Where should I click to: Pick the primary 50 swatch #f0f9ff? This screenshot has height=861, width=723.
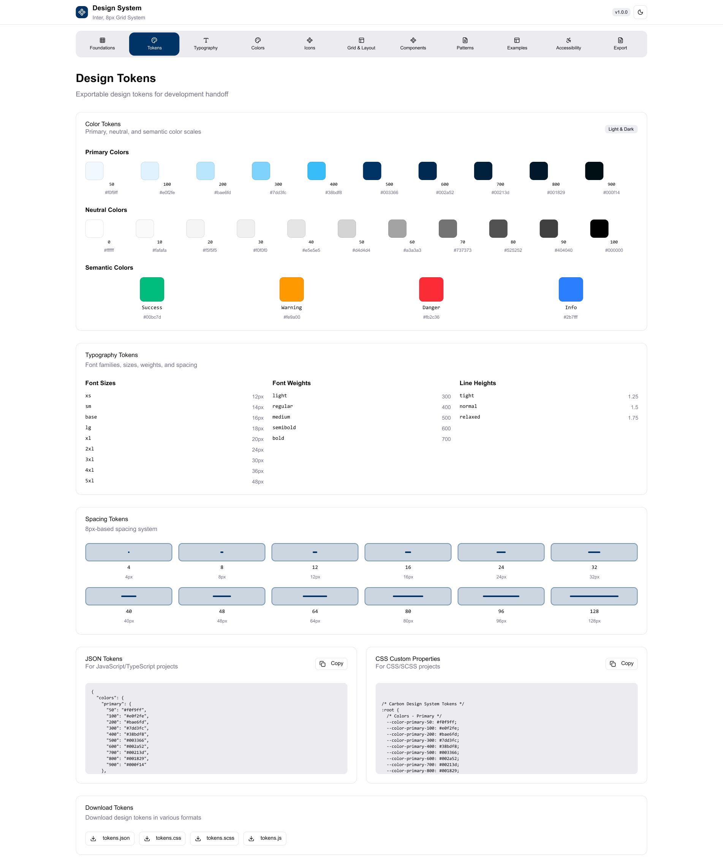click(x=94, y=171)
